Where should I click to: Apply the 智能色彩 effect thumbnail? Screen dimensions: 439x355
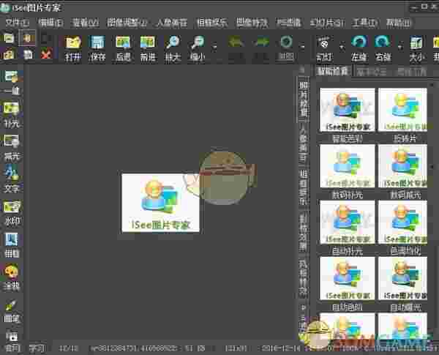point(347,110)
